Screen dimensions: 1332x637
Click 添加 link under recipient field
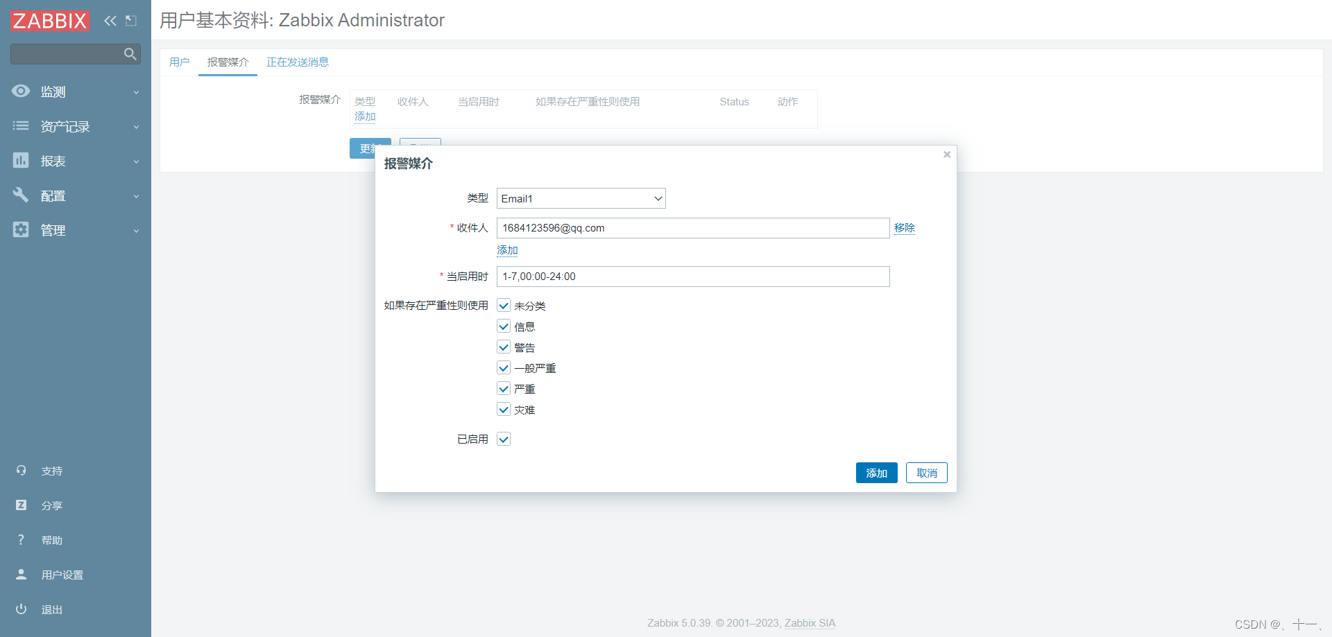tap(507, 250)
